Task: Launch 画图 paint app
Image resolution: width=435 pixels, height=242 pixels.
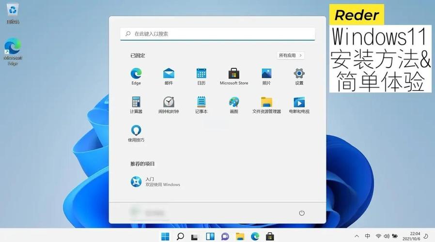Action: pyautogui.click(x=234, y=105)
